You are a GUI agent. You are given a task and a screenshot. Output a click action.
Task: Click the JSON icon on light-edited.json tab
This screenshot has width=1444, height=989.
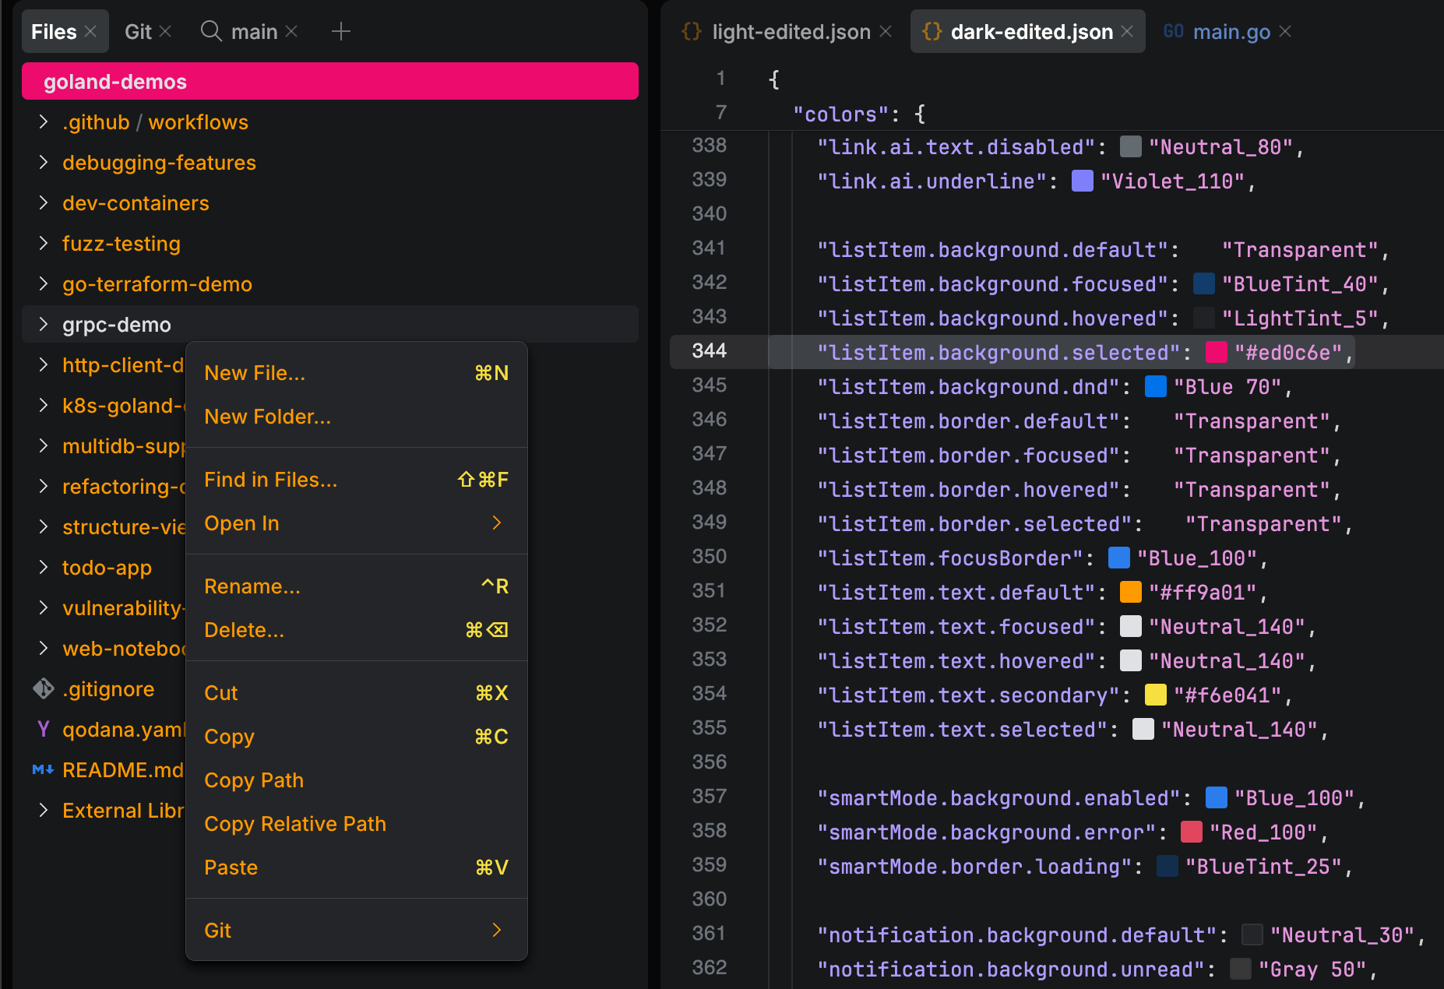pos(692,31)
